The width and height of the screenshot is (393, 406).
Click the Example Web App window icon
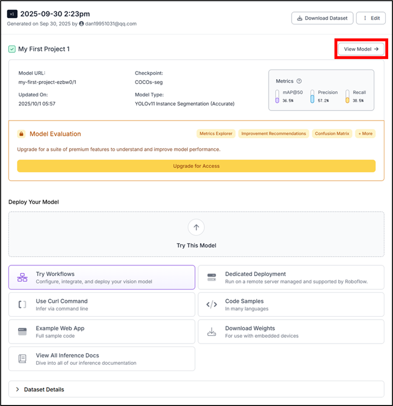click(22, 332)
